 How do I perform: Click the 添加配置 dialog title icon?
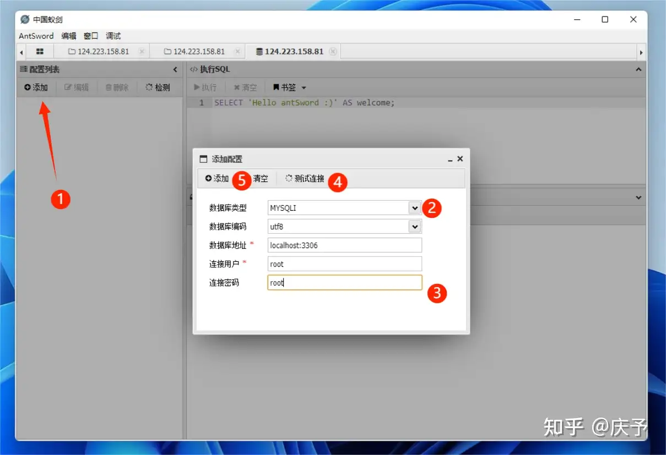click(203, 159)
